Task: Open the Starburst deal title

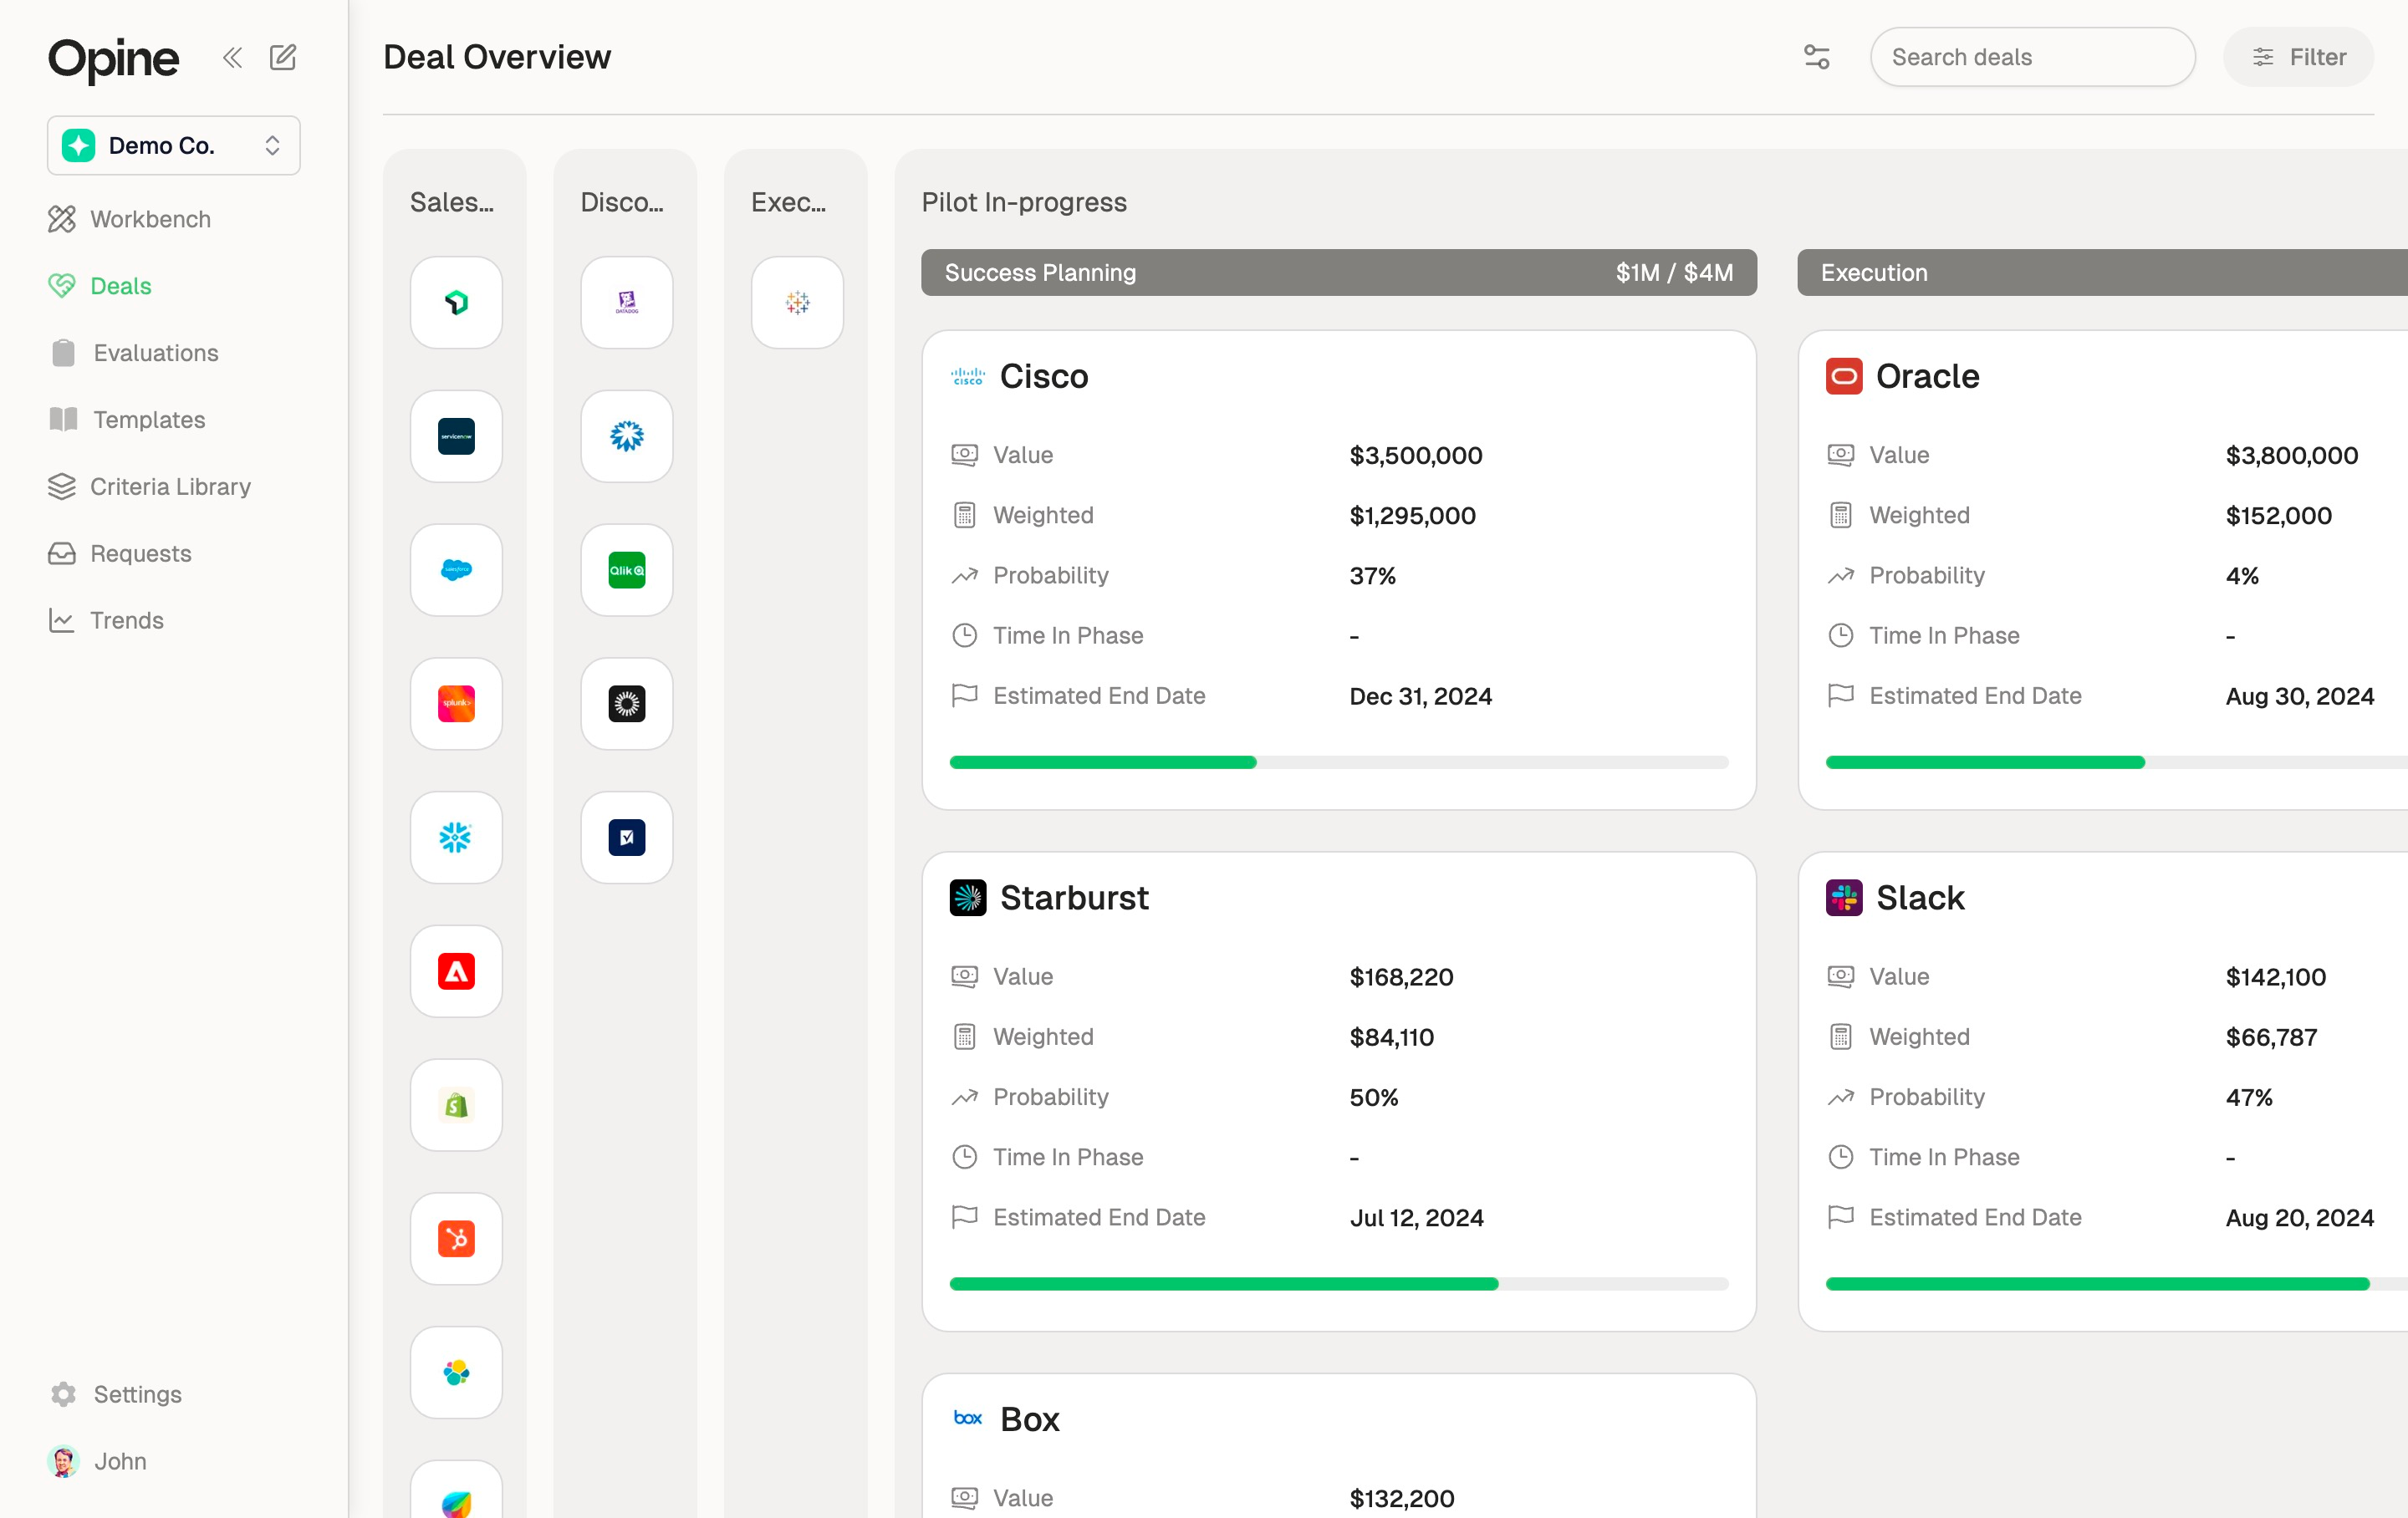Action: [1074, 898]
